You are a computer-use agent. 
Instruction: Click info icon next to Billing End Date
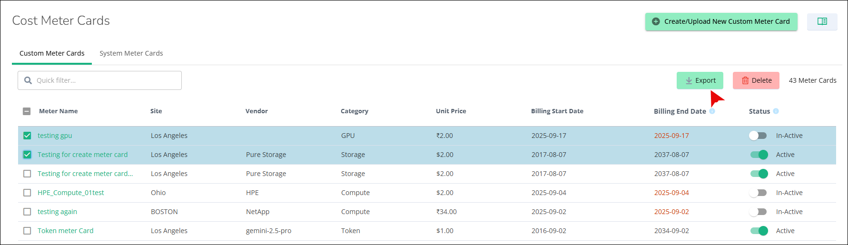click(x=712, y=111)
